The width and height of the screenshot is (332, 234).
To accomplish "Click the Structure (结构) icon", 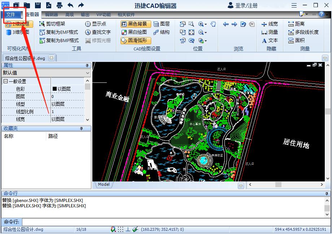I will click(x=161, y=32).
